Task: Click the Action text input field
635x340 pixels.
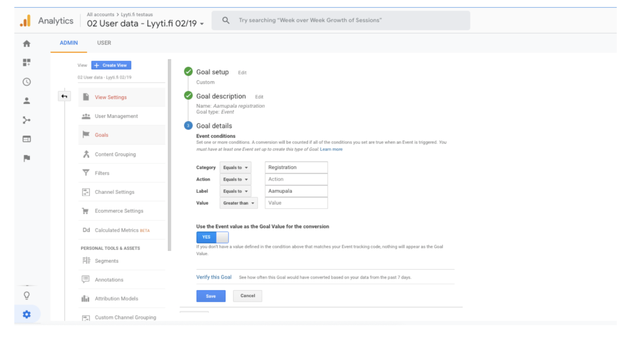Action: tap(296, 179)
